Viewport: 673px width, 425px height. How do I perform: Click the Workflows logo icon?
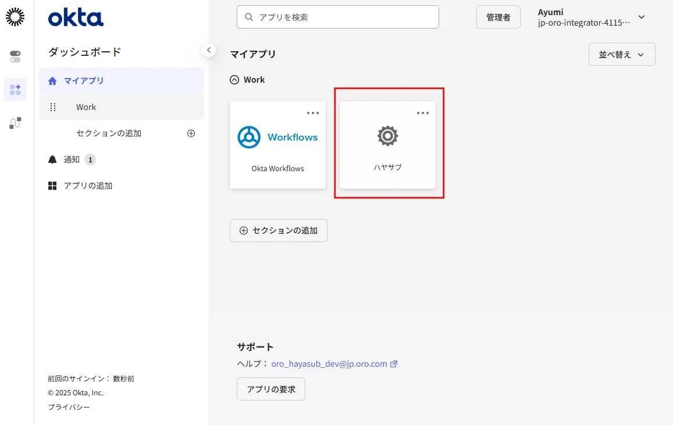249,137
